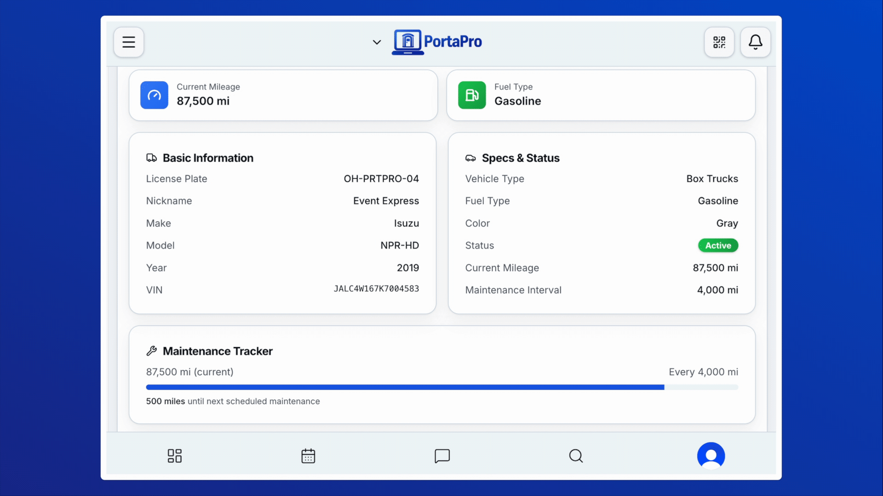Expand the chevron next to PortaPro logo

tap(377, 42)
